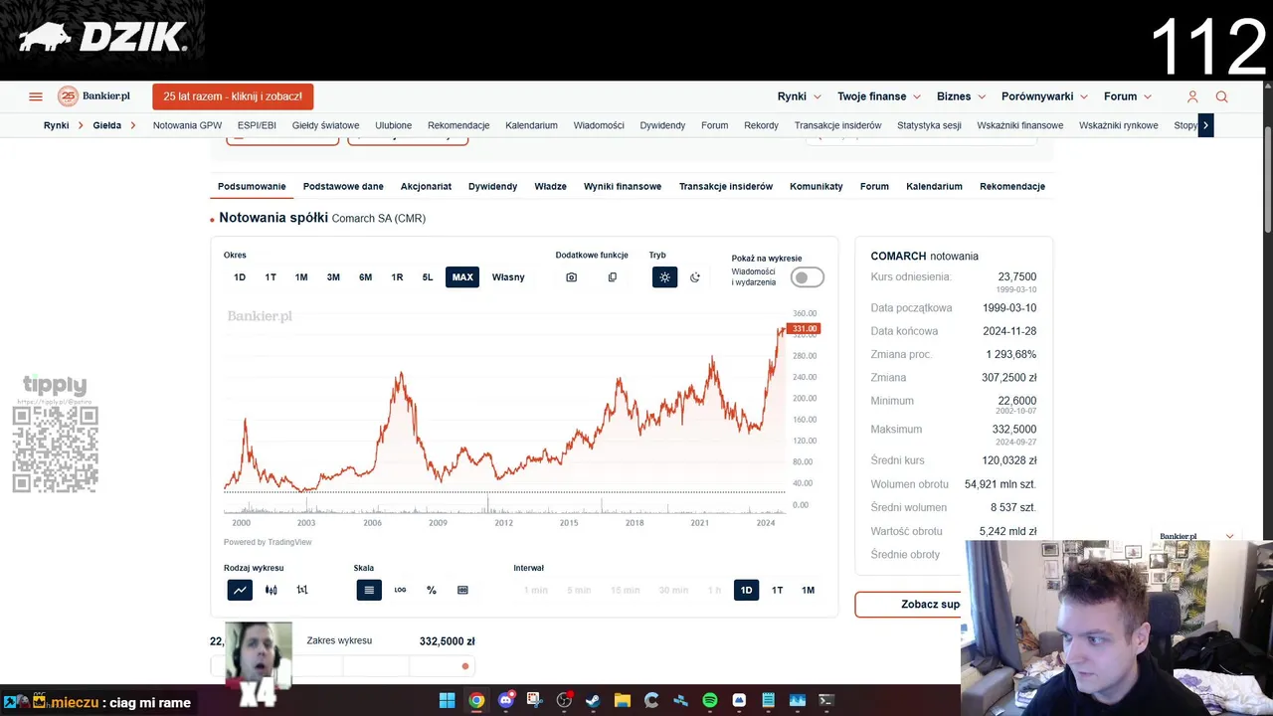Screen dimensions: 1273x716
Task: Set interval to 1M at right
Action: tap(809, 590)
